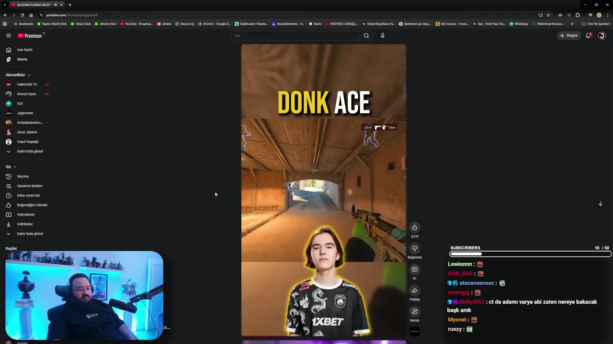
Task: Open YouTube notifications bell
Action: [x=588, y=35]
